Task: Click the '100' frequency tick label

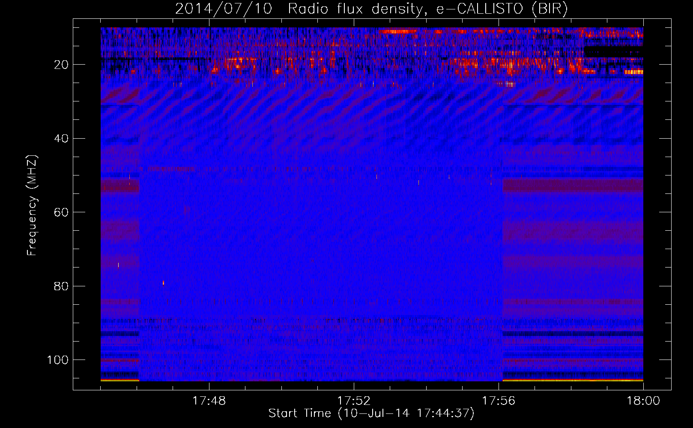Action: (x=58, y=360)
